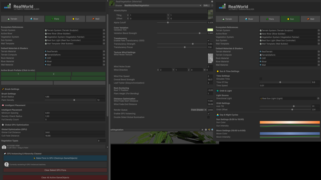Adjust the Alpha Cutoff slider
This screenshot has height=180, width=321.
[182, 23]
